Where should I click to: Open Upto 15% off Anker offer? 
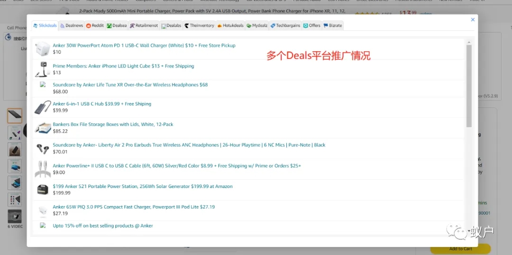103,226
